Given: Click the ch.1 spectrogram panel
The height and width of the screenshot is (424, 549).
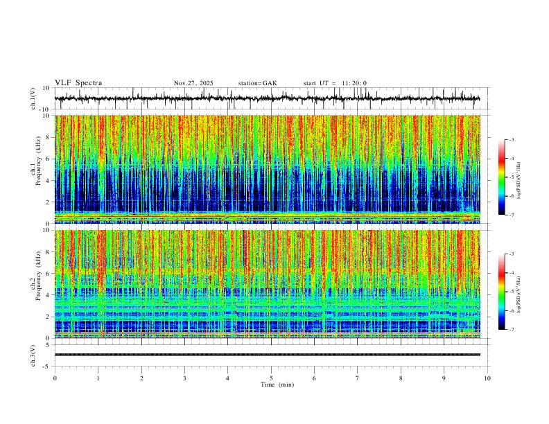Looking at the screenshot, I should (x=267, y=169).
